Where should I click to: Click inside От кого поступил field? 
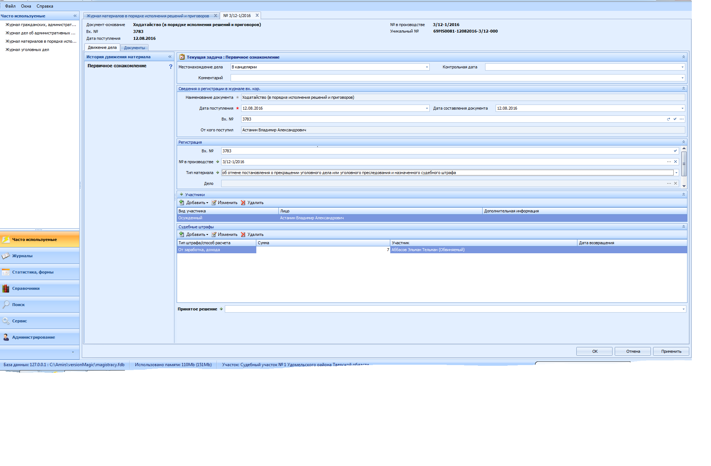tap(463, 130)
